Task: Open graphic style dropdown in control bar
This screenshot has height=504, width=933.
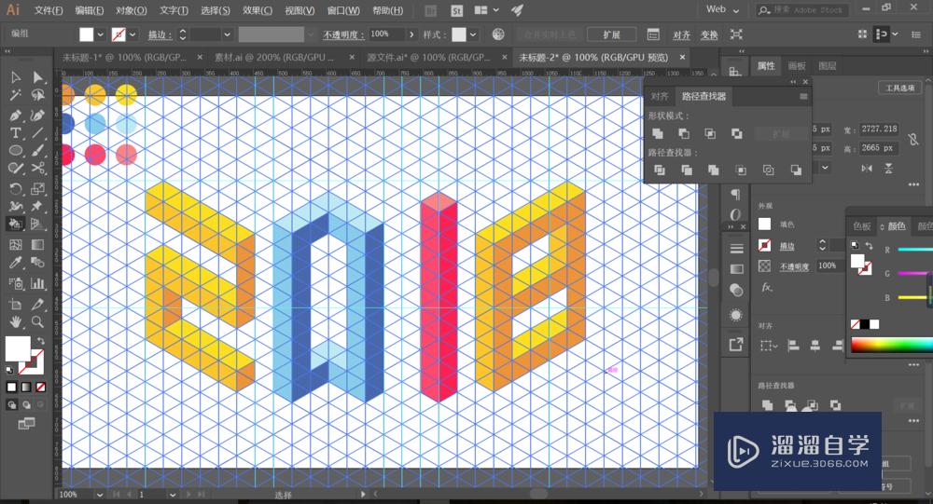Action: point(473,34)
